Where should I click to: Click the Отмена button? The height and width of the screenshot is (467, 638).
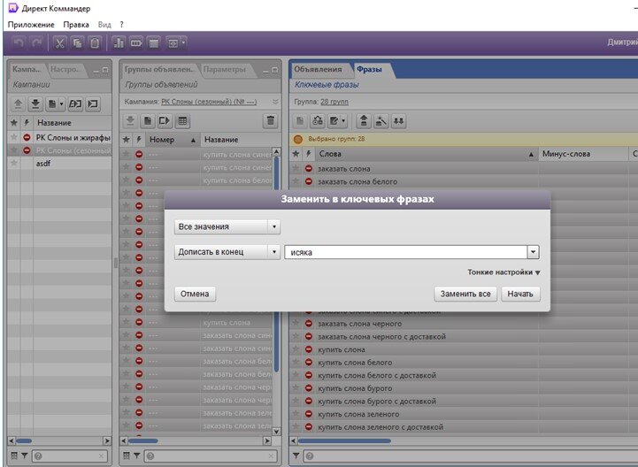[195, 294]
